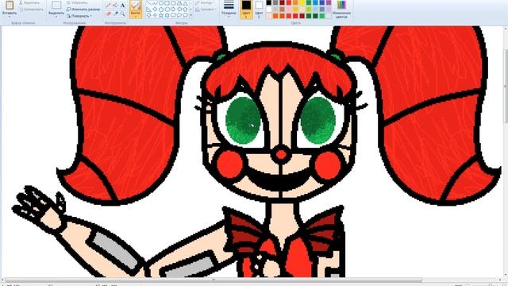Pick the orange swatch in top row
The height and width of the screenshot is (286, 508).
pyautogui.click(x=295, y=2)
